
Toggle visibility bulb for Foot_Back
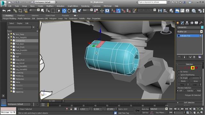pos(11,44)
